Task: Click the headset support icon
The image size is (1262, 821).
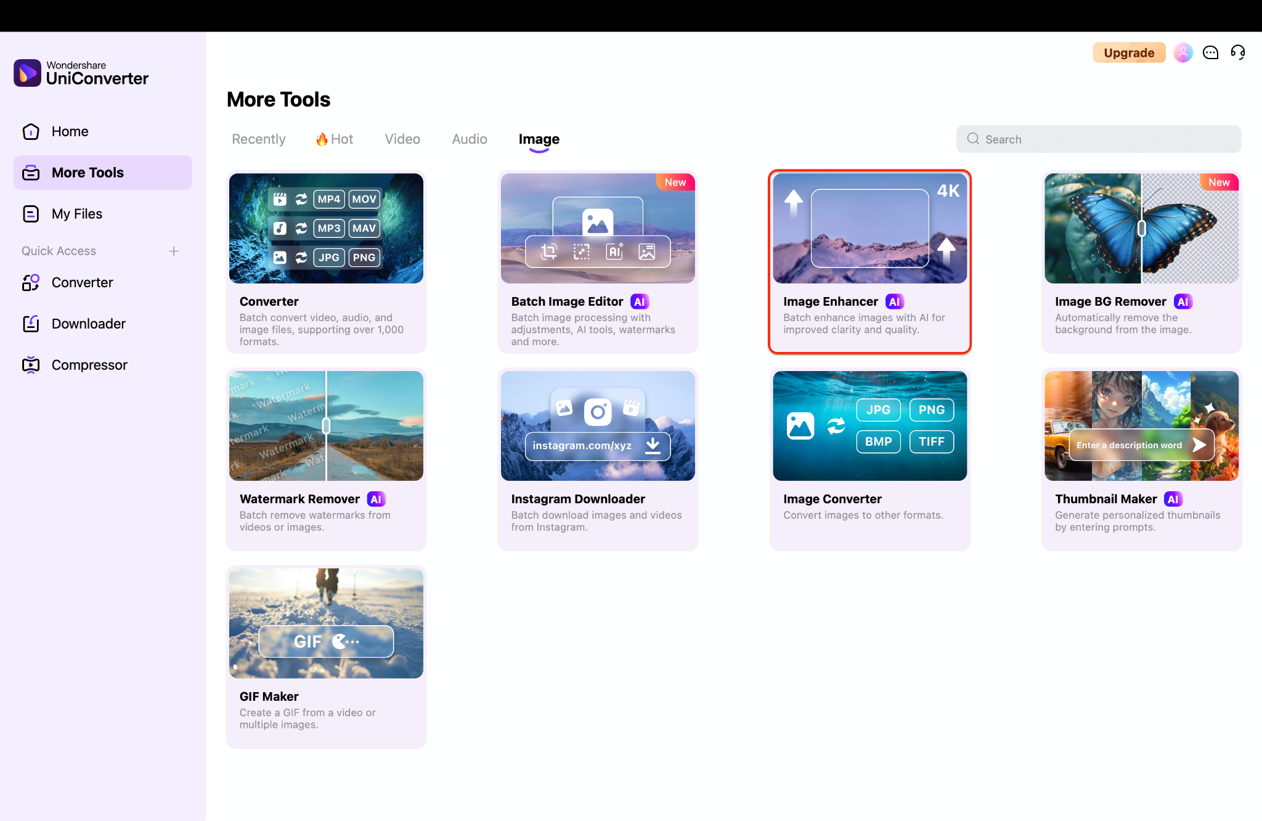Action: pos(1237,53)
